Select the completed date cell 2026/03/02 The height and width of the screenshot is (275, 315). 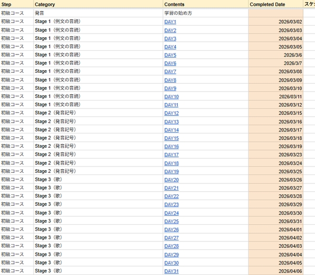click(x=276, y=21)
